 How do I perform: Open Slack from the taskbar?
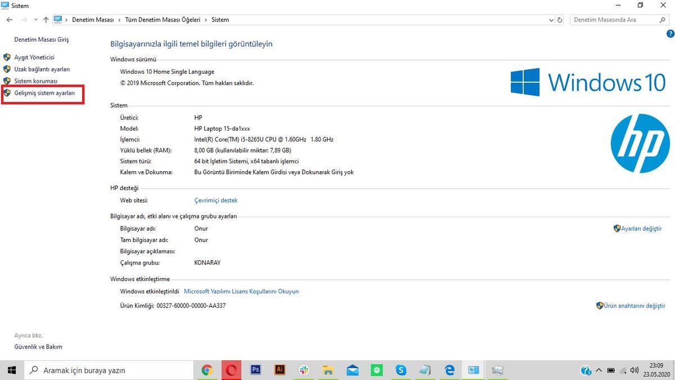point(304,370)
